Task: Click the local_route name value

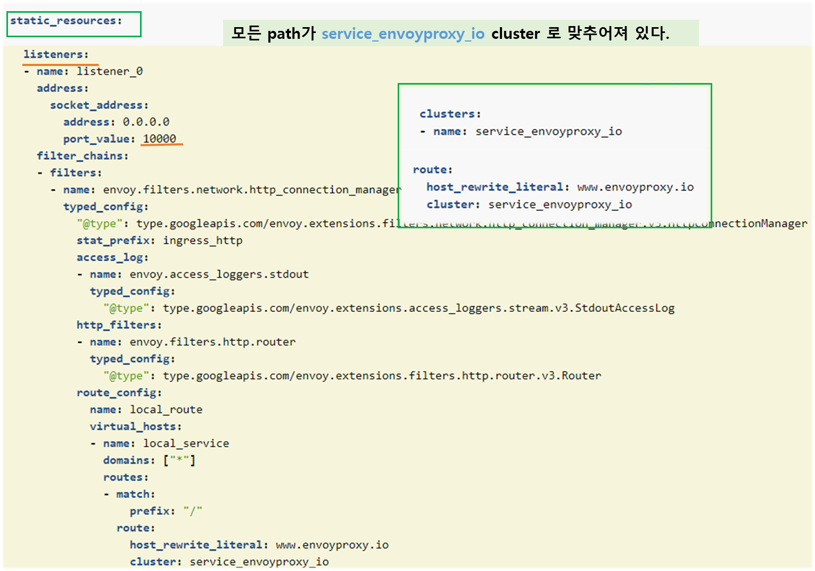Action: pos(166,410)
